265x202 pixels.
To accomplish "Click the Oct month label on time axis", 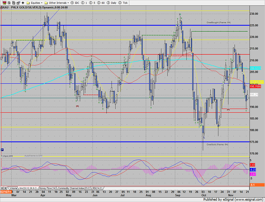I will (204, 195).
